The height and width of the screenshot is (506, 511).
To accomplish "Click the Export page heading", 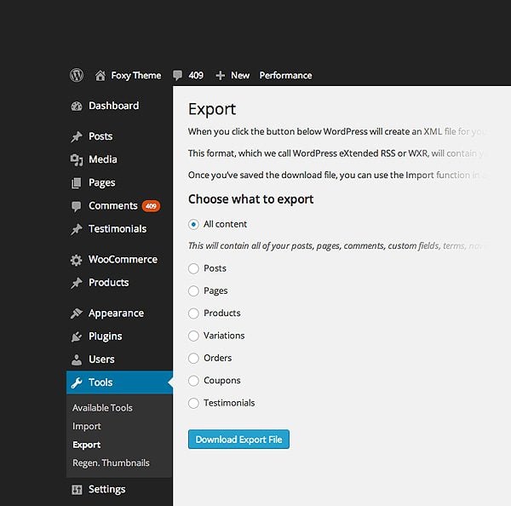I will pos(212,110).
